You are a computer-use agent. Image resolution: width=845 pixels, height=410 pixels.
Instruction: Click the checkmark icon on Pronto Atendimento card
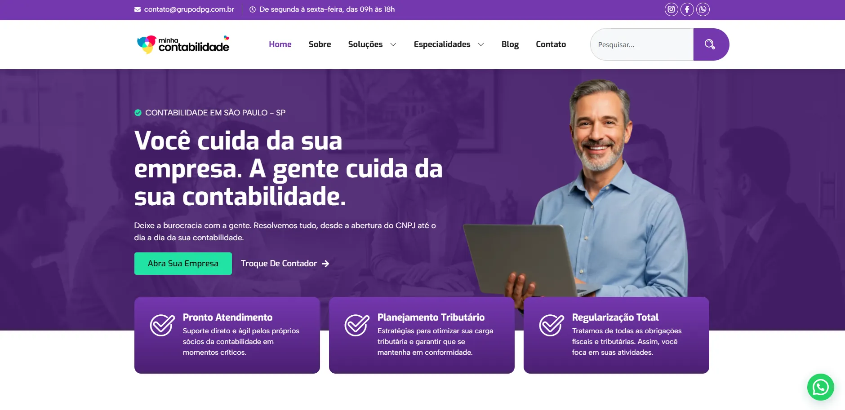(x=162, y=325)
